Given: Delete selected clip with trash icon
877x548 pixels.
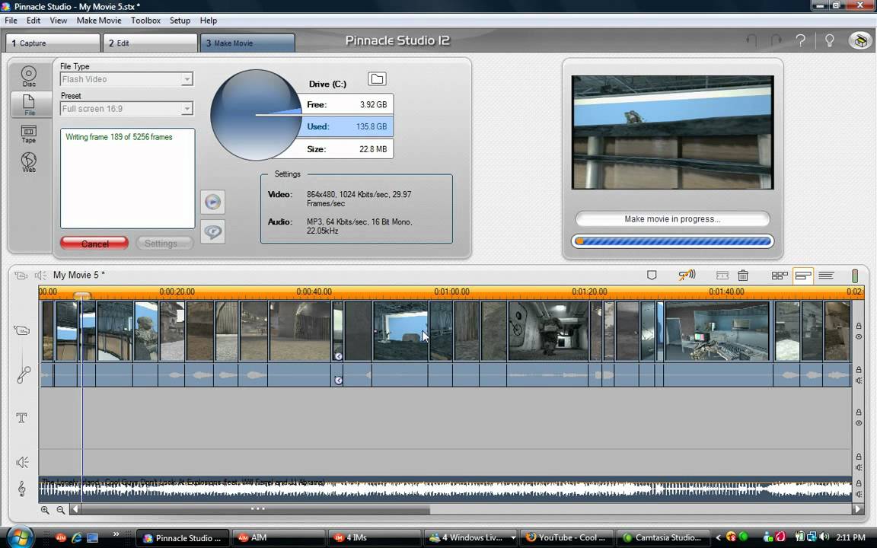Looking at the screenshot, I should [743, 275].
